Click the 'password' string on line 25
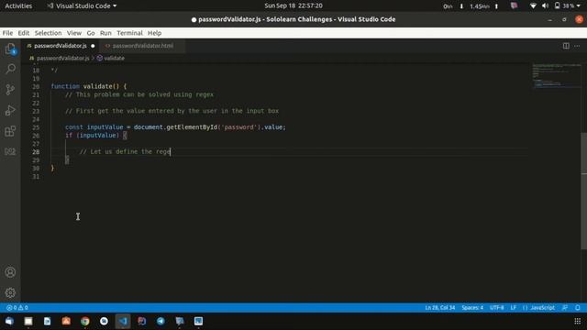The image size is (587, 330). (x=238, y=127)
